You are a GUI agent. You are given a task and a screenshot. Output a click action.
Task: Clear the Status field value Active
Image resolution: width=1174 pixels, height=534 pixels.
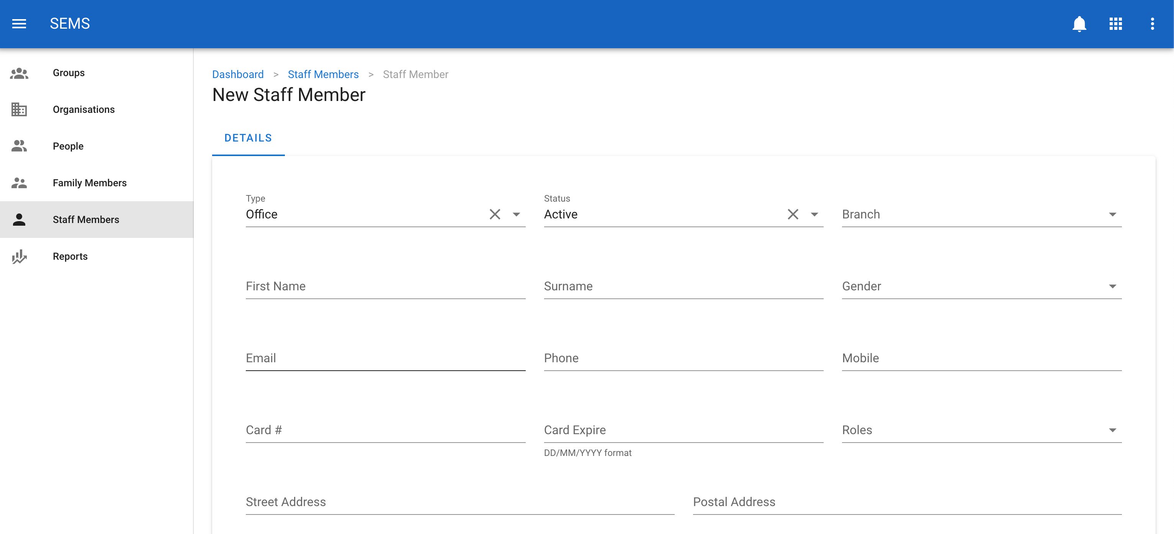click(793, 215)
